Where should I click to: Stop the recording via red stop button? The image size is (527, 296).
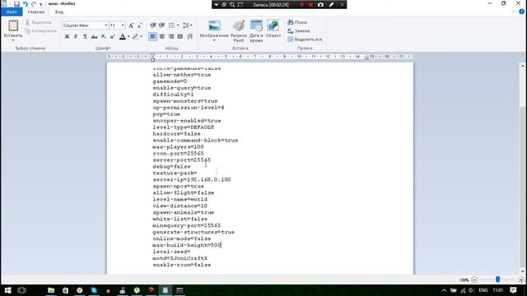pos(311,5)
